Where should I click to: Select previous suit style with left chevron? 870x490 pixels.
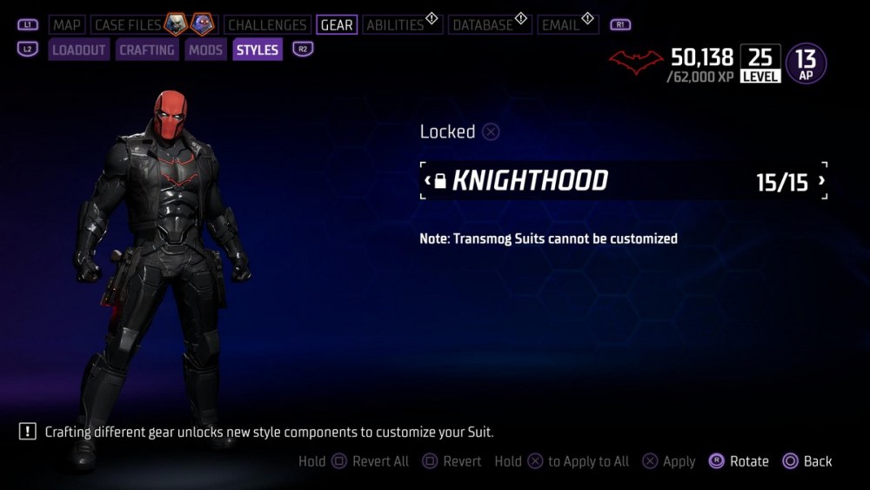pos(427,181)
